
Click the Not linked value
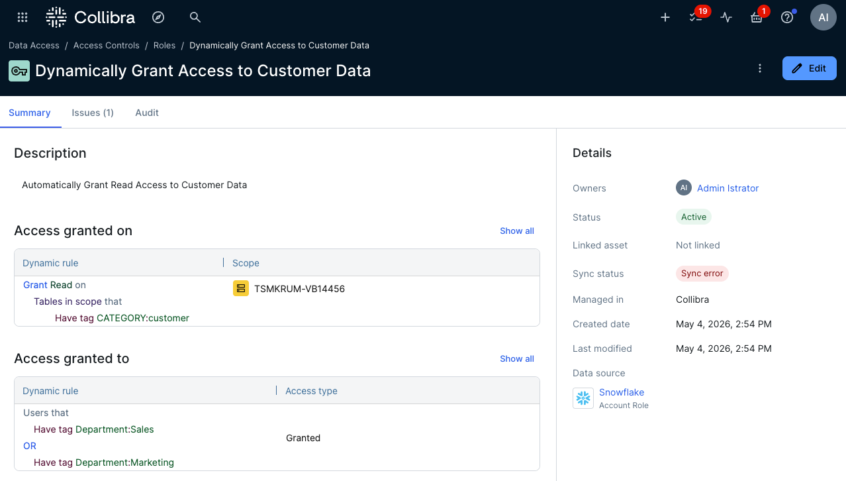click(x=698, y=245)
